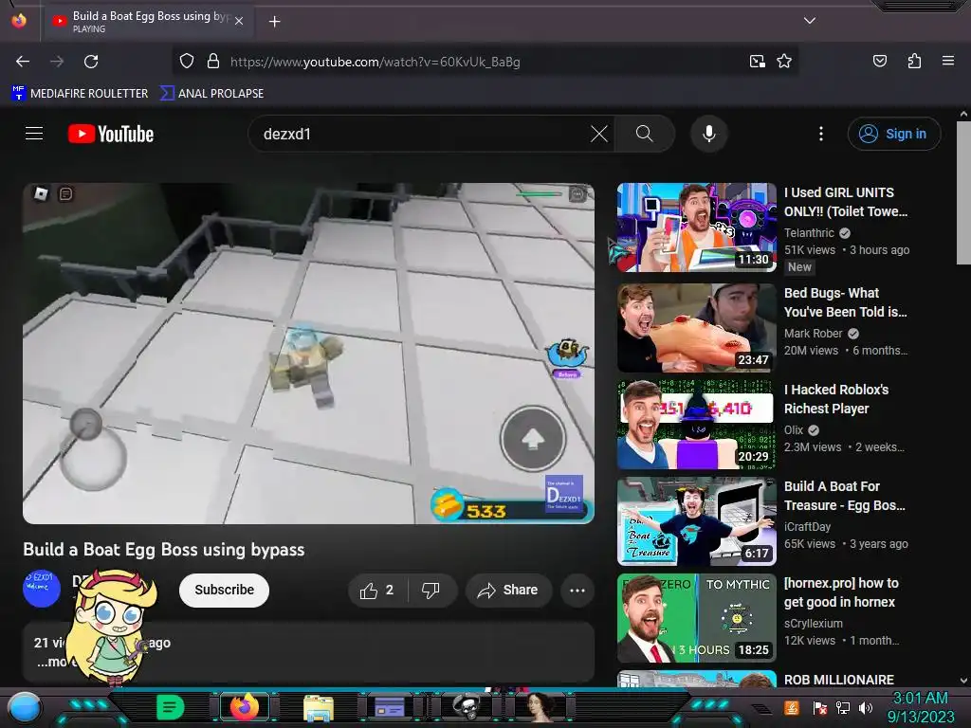Click ROB MILLIONAIRE video title
Viewport: 971px width, 728px height.
(839, 679)
